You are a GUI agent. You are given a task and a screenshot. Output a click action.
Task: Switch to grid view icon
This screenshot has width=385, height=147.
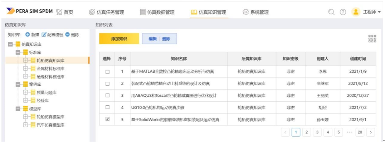pyautogui.click(x=372, y=39)
